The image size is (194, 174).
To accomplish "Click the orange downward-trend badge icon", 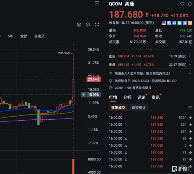I will tap(190, 23).
